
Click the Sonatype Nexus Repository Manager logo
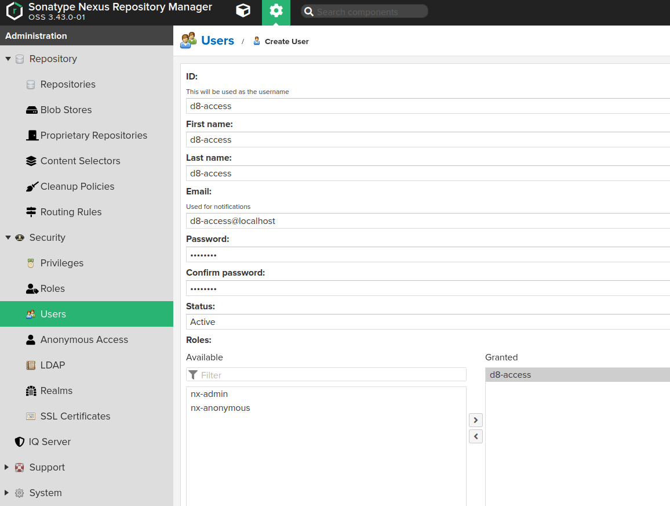14,12
